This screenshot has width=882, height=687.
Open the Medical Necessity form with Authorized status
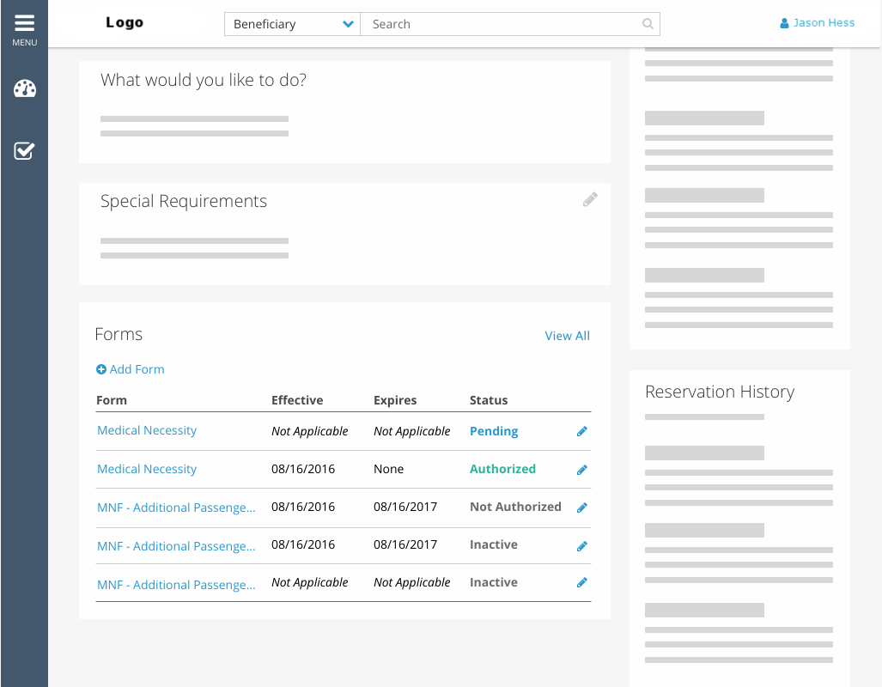[x=147, y=469]
